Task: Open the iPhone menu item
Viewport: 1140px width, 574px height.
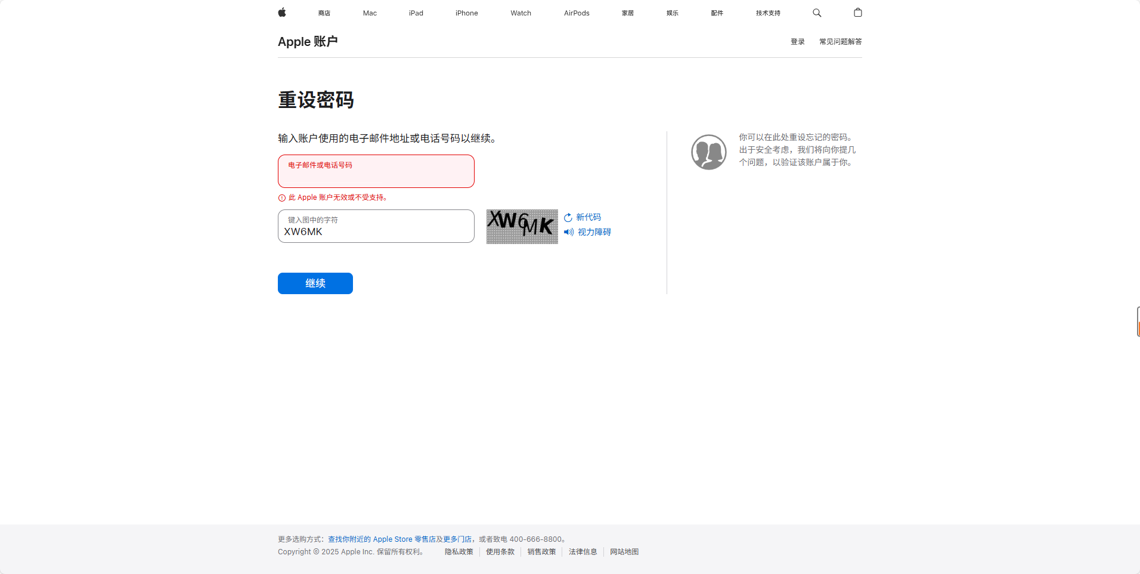Action: tap(466, 13)
